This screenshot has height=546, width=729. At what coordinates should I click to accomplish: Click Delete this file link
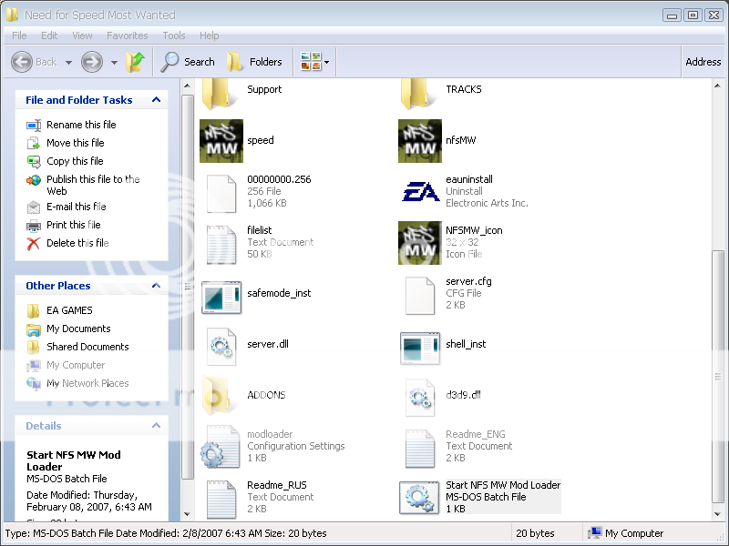pos(77,243)
